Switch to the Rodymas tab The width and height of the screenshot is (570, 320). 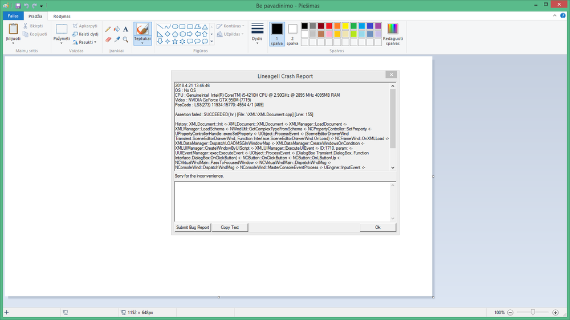(62, 16)
